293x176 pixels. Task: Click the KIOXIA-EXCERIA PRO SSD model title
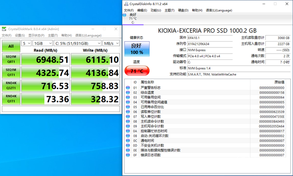[207, 31]
